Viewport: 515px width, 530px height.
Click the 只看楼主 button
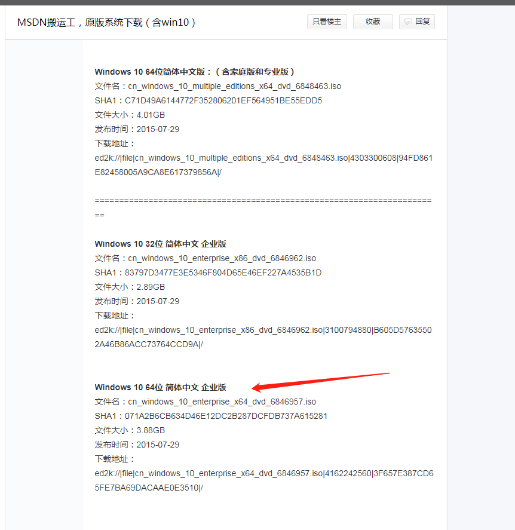point(327,22)
